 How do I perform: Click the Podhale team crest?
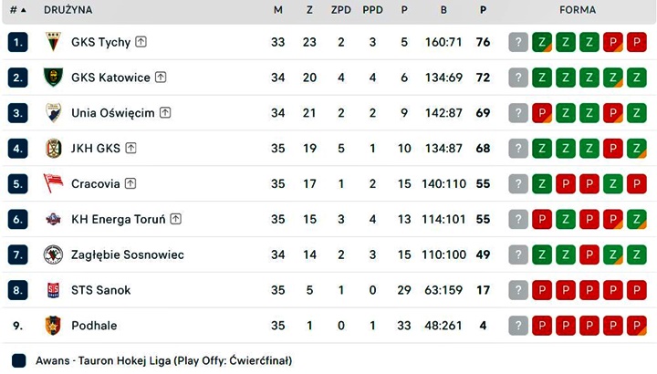coord(53,326)
